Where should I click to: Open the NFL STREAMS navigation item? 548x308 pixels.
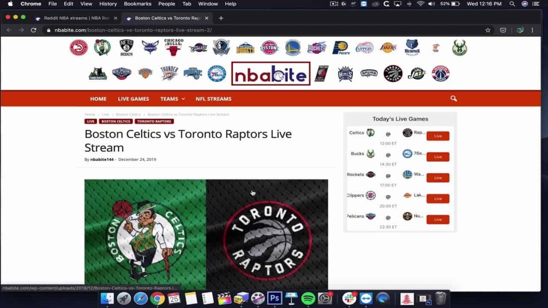pos(214,99)
